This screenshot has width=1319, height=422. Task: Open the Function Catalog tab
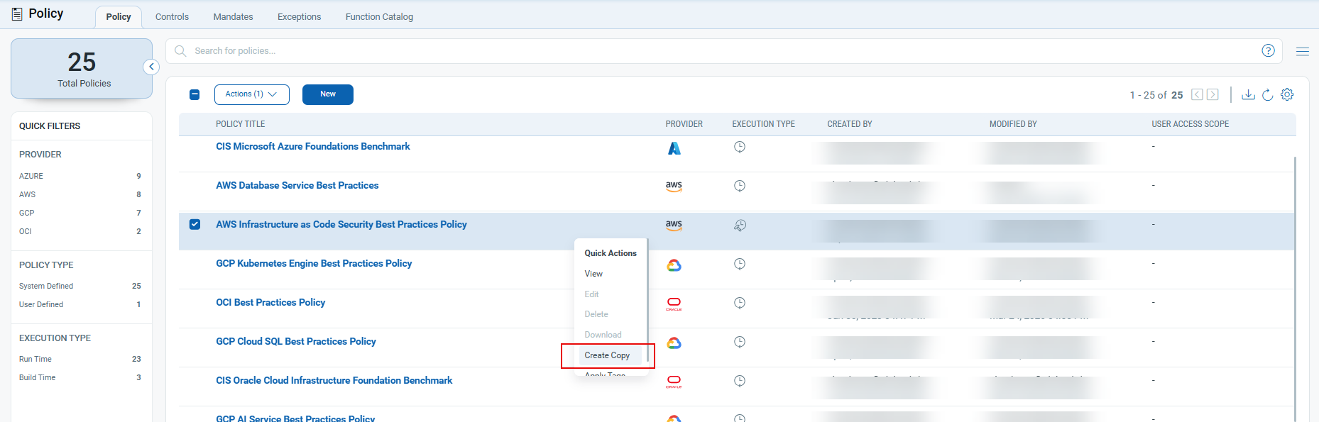[x=379, y=16]
